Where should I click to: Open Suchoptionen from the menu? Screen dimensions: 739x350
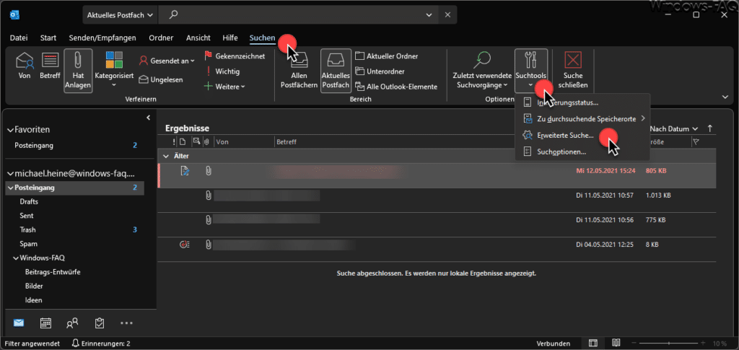pyautogui.click(x=582, y=152)
